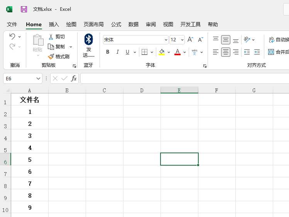The width and height of the screenshot is (289, 217).
Task: Click the formula bar input field
Action: (185, 78)
